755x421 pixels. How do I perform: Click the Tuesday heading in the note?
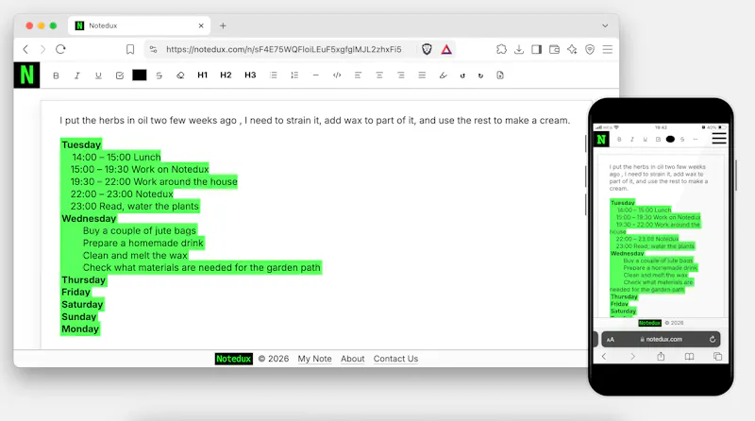81,144
